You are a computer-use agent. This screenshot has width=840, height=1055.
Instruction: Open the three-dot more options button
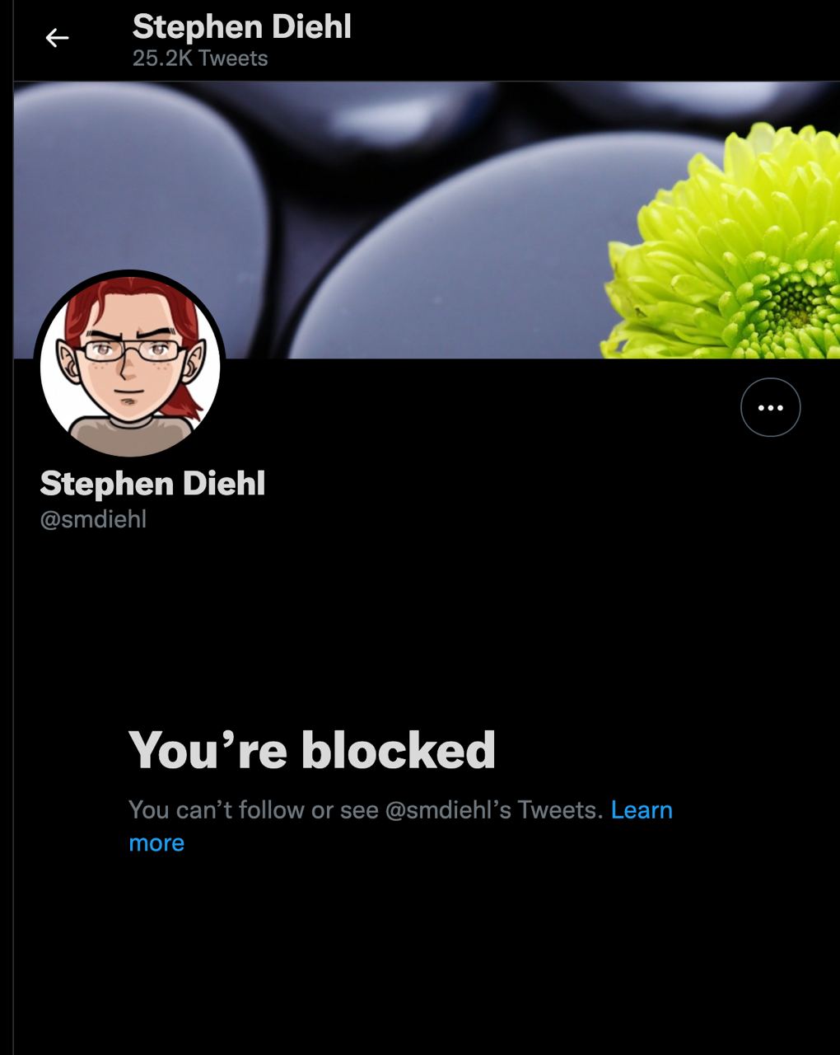point(770,407)
